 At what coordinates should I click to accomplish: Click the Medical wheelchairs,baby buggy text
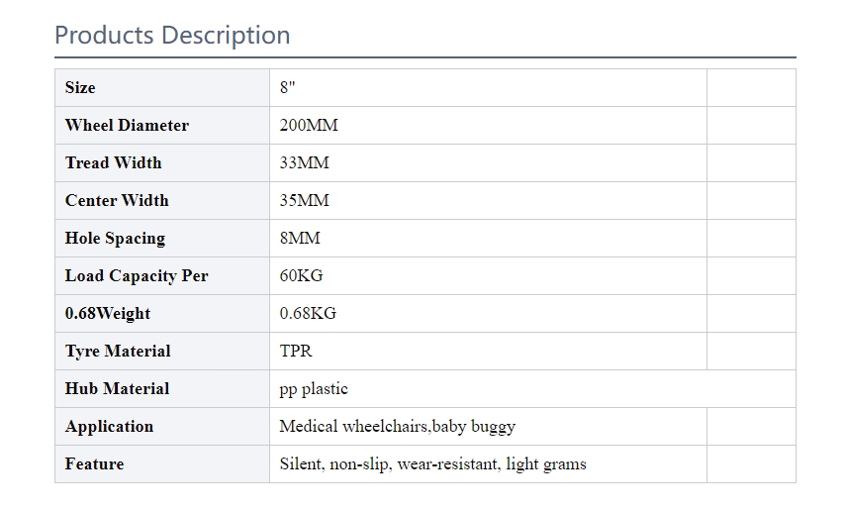pyautogui.click(x=398, y=427)
